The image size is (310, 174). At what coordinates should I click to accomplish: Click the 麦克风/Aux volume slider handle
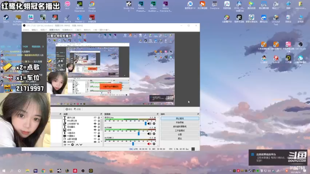pyautogui.click(x=146, y=123)
